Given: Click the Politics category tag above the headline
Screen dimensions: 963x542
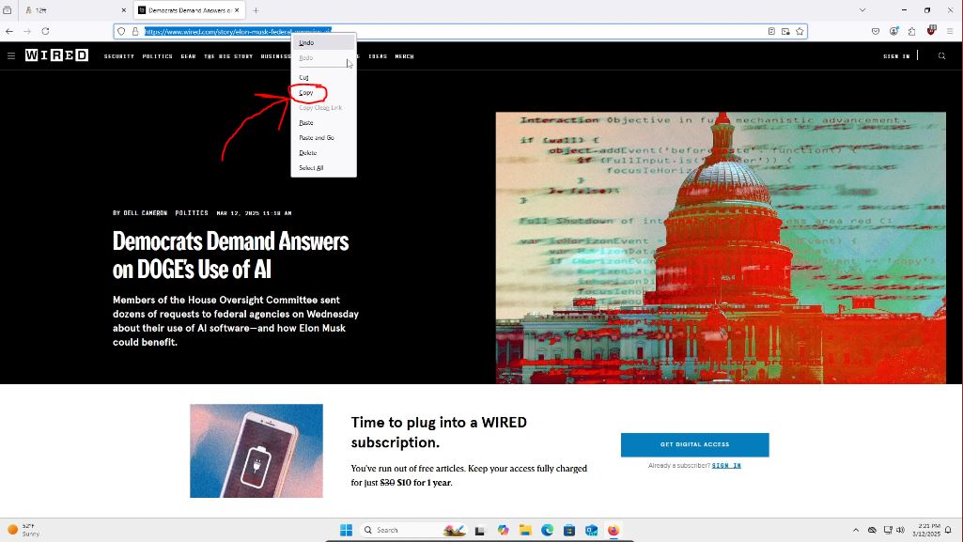Looking at the screenshot, I should 192,213.
